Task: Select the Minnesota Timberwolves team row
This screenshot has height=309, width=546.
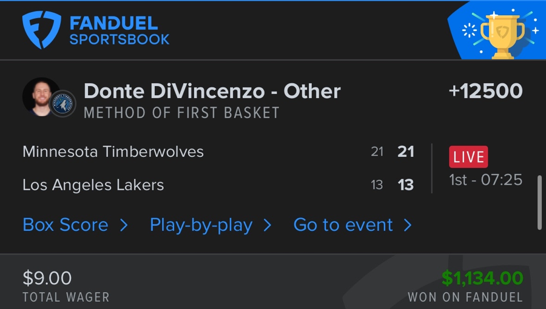Action: [x=113, y=151]
